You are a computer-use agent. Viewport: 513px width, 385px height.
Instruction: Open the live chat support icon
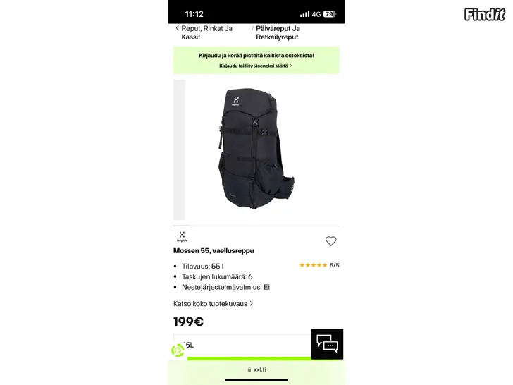tap(327, 344)
